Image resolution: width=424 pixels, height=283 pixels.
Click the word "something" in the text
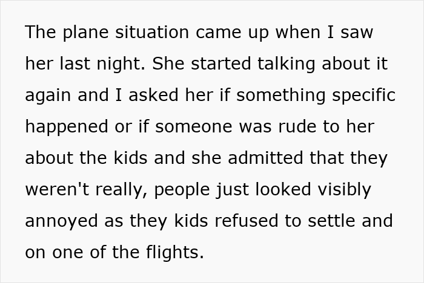click(x=280, y=96)
